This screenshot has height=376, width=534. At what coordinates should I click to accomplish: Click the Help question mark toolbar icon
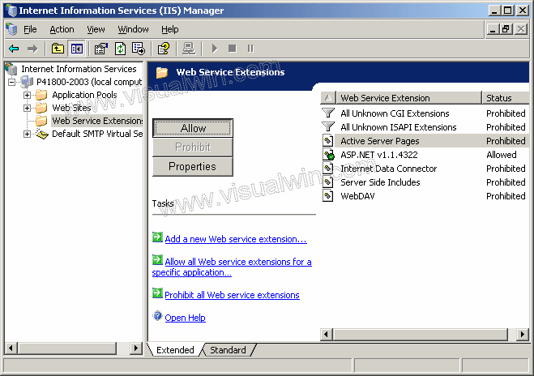click(164, 49)
